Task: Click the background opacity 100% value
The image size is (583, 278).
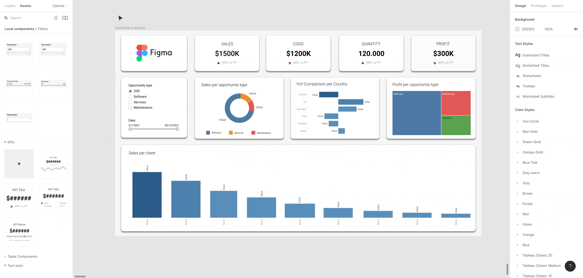Action: tap(548, 29)
